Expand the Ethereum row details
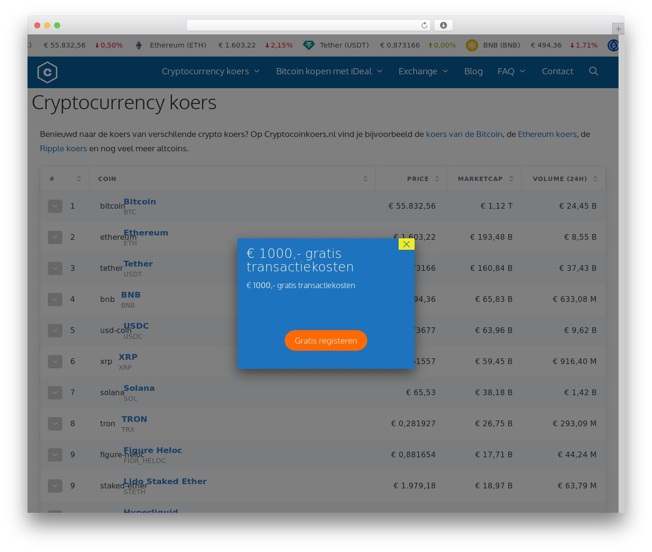Image resolution: width=652 pixels, height=552 pixels. (x=55, y=237)
